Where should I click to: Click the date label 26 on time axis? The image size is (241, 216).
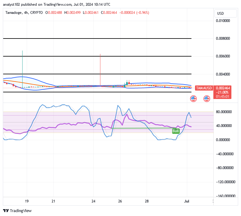click(120, 201)
